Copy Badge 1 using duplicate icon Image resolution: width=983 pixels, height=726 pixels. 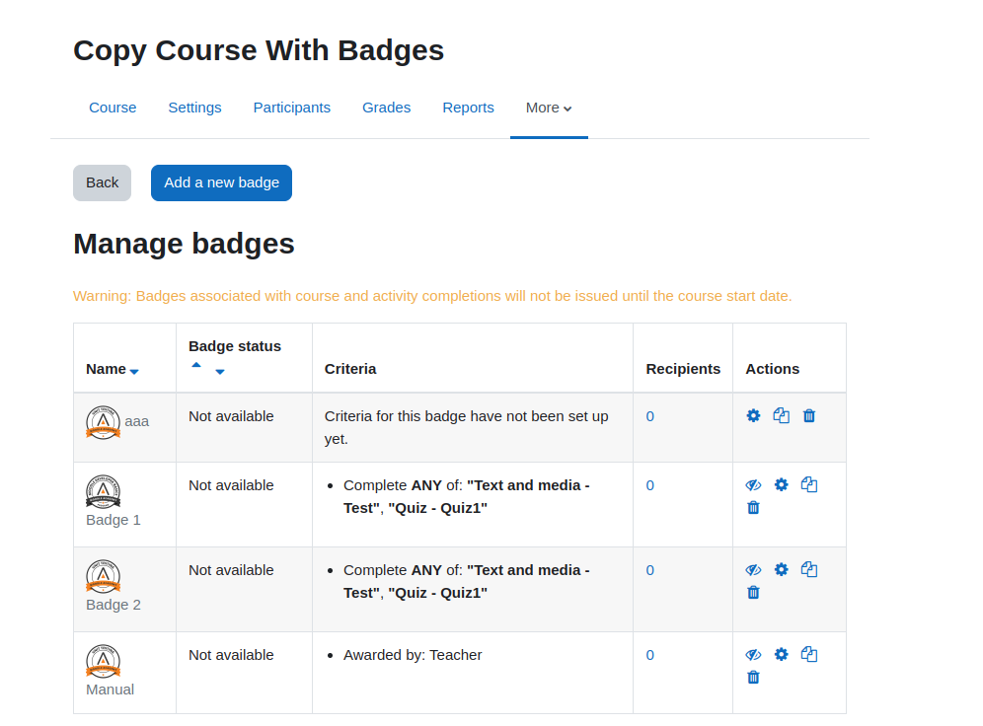click(809, 485)
